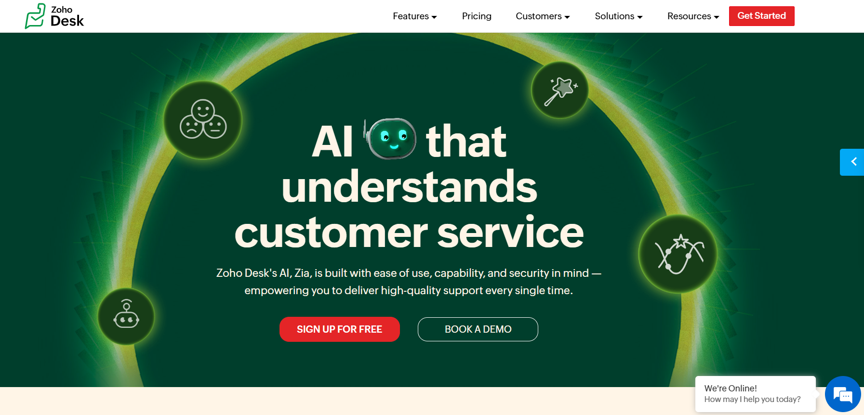This screenshot has width=864, height=415.
Task: Open the Features dropdown menu
Action: (414, 16)
